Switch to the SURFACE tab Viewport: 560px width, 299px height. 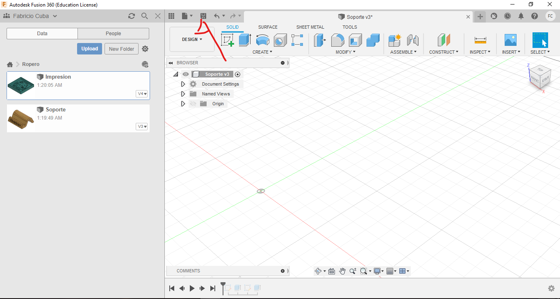(268, 27)
